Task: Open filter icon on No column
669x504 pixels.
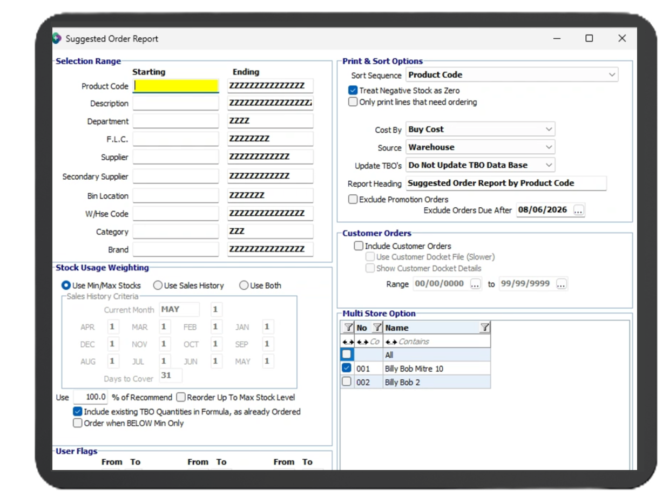Action: tap(377, 328)
